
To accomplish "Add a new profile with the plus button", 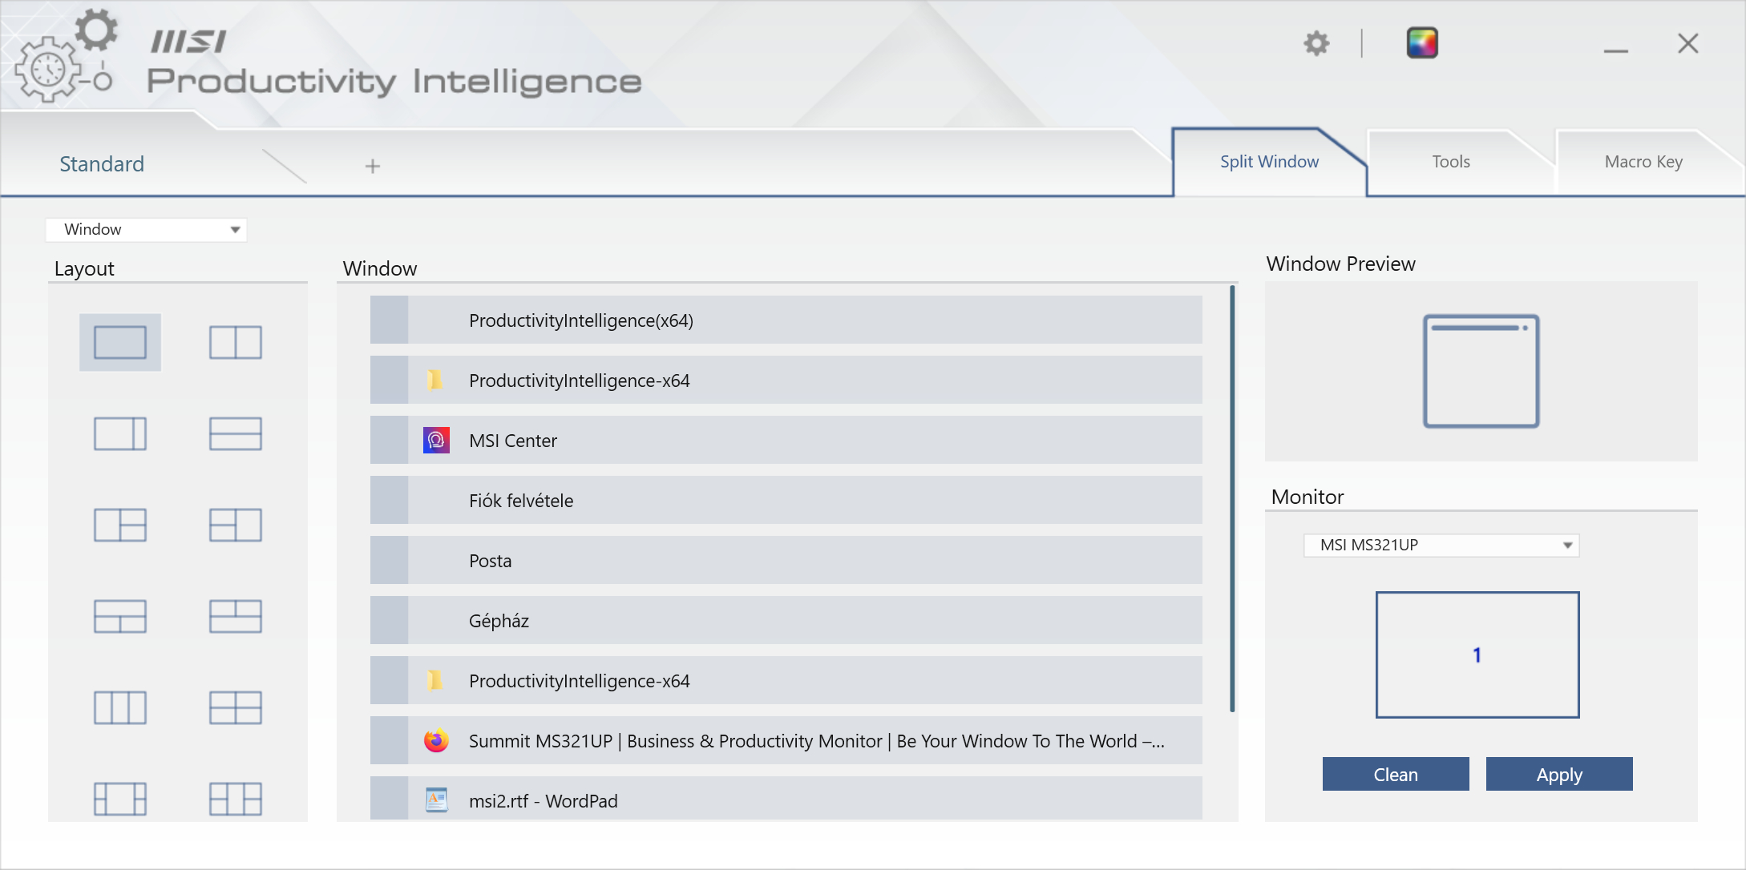I will point(373,166).
